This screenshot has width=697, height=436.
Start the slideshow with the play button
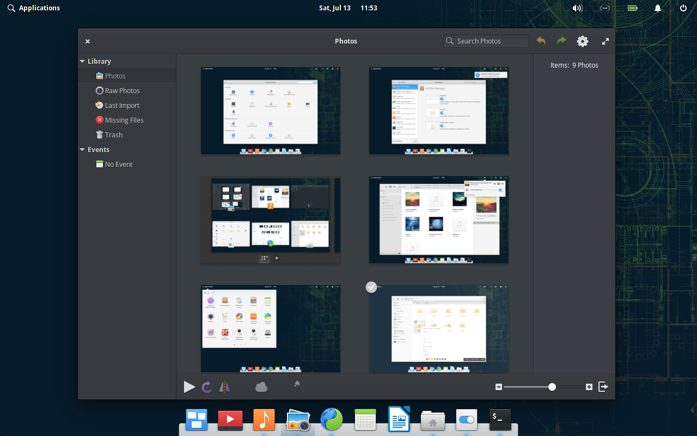[189, 387]
